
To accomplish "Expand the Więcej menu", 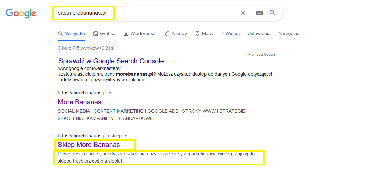I will [231, 34].
